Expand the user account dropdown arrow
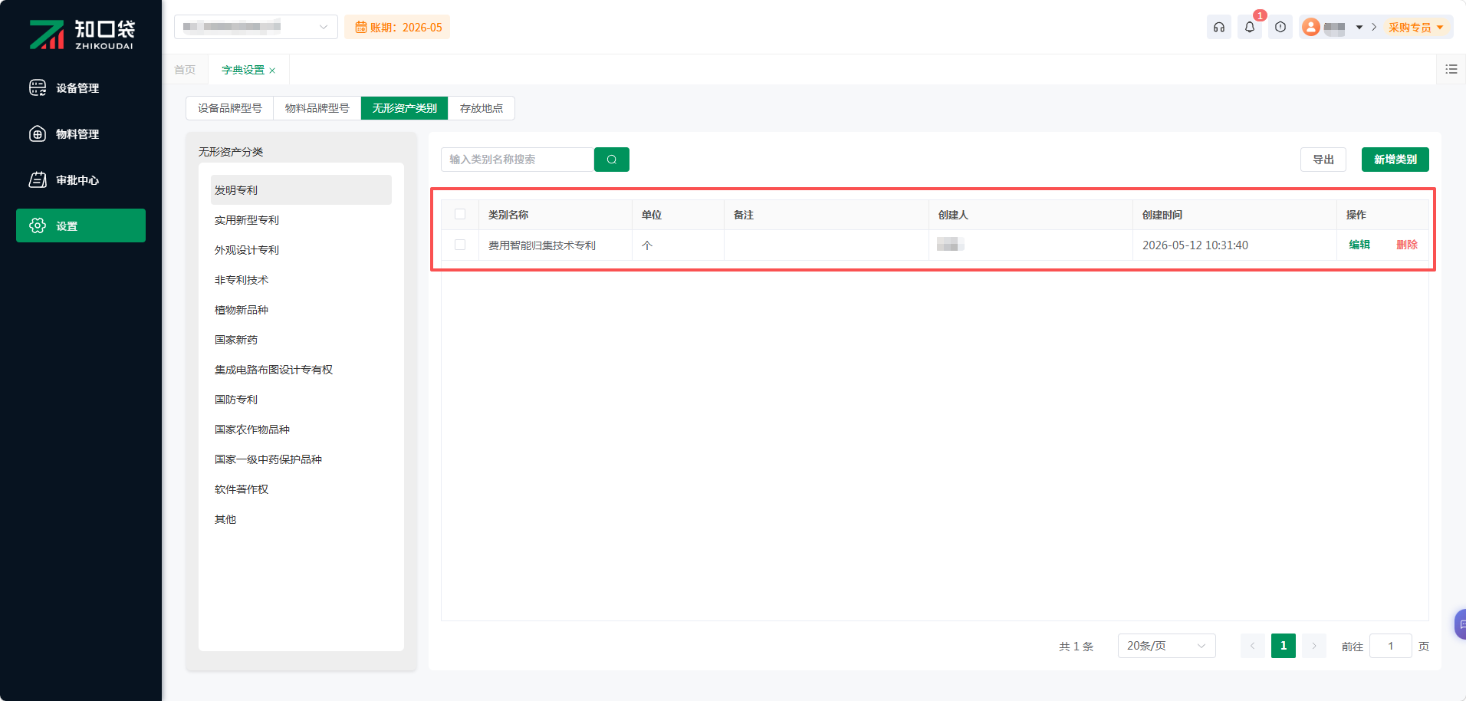This screenshot has width=1466, height=701. click(1359, 28)
